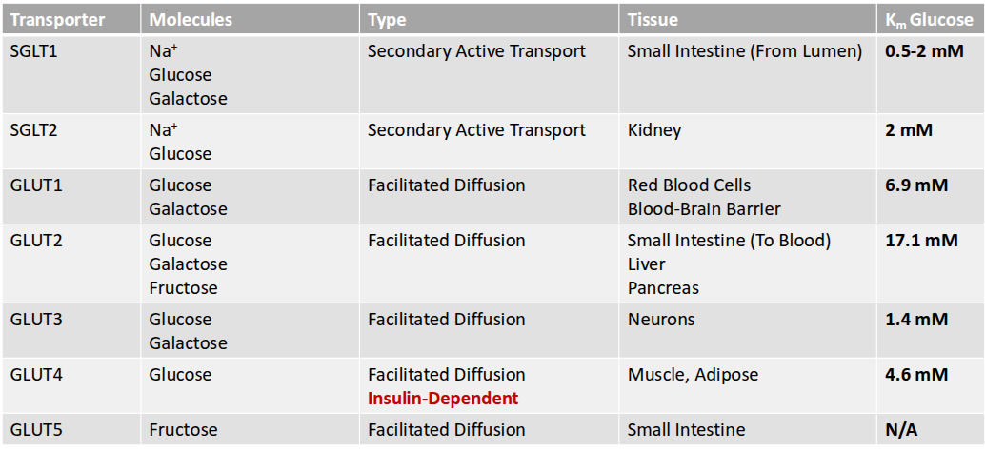This screenshot has height=449, width=985.
Task: Select the GLUT5 transporter cell
Action: (34, 430)
